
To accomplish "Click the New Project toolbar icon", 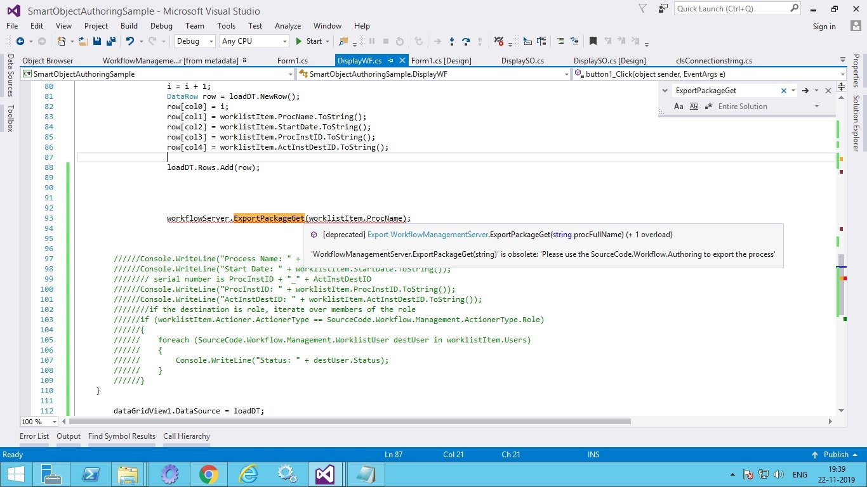I will coord(62,41).
